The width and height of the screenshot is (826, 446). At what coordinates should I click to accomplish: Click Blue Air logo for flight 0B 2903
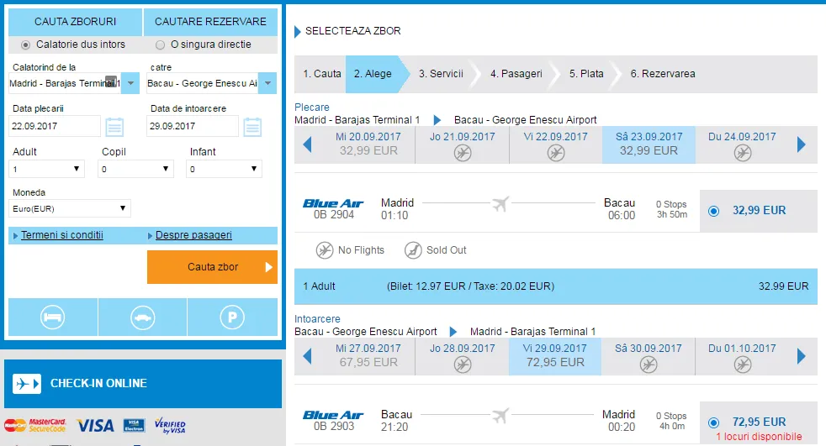[333, 416]
